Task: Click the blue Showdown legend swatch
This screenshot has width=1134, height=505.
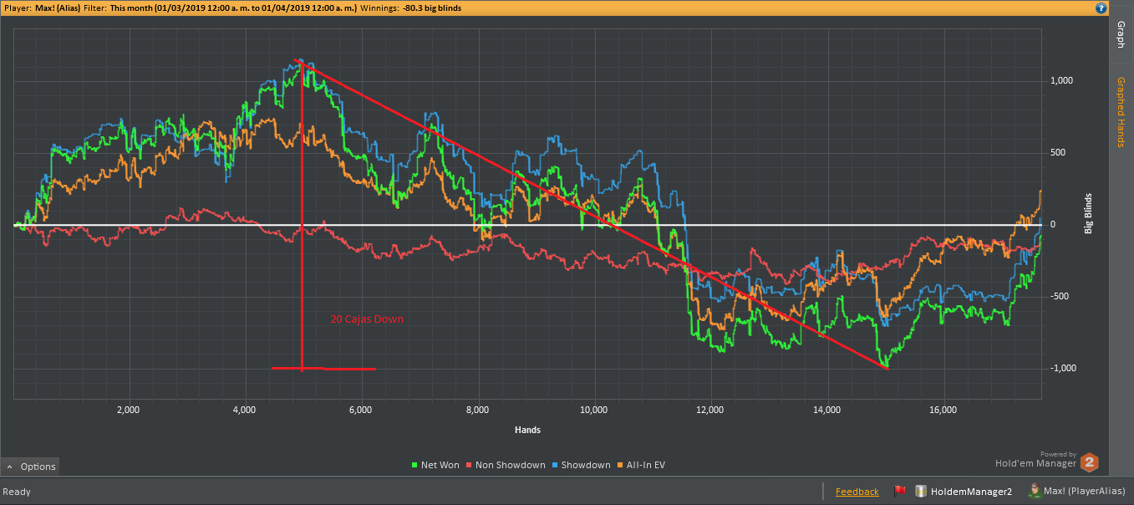Action: coord(555,465)
